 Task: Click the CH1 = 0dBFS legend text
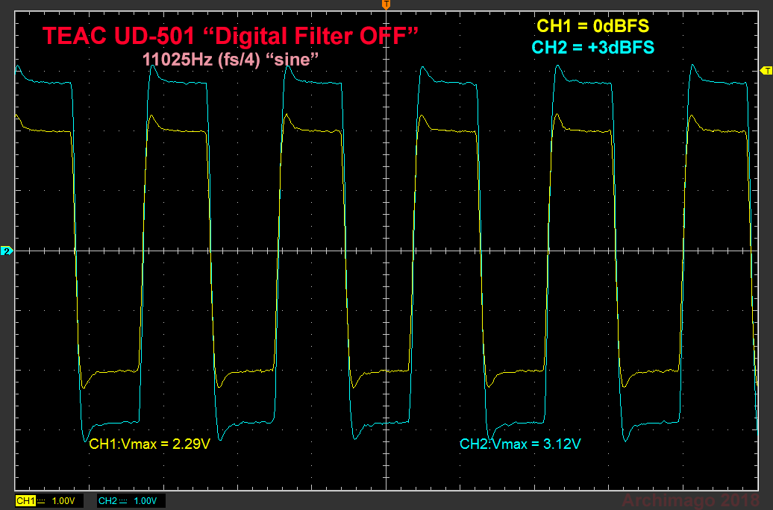pyautogui.click(x=593, y=25)
